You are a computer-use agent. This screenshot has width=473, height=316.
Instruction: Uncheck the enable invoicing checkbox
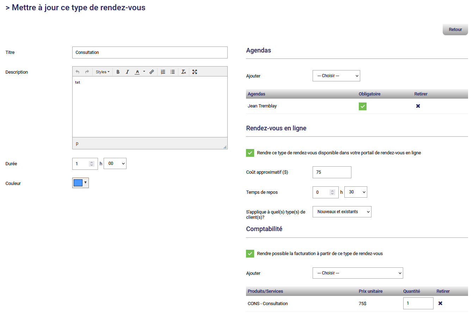[x=250, y=254]
